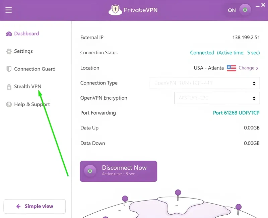268x218 pixels.
Task: Minimize the PrivateVPN window
Action: pyautogui.click(x=257, y=6)
